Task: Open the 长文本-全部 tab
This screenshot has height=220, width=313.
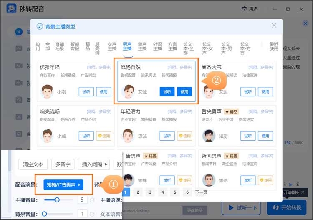Action: pos(188,48)
